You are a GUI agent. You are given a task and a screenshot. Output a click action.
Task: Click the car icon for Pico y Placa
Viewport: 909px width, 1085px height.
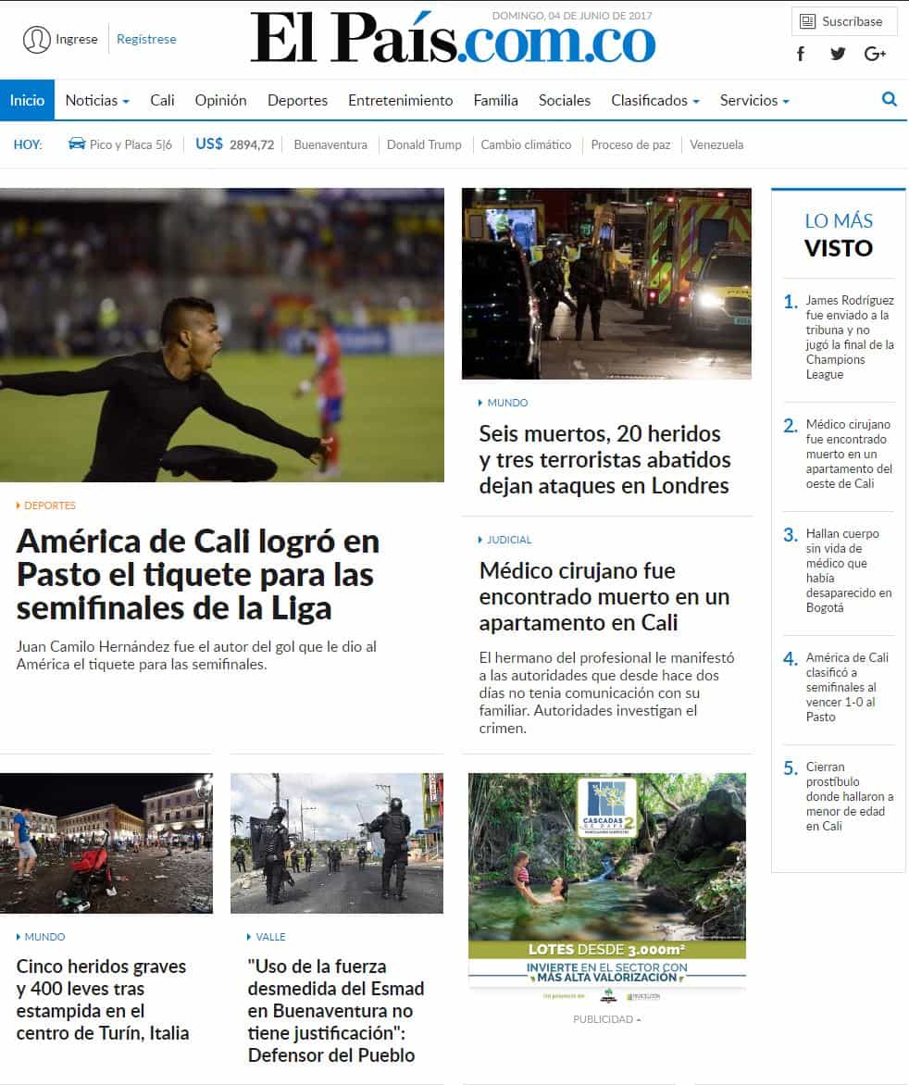click(76, 143)
